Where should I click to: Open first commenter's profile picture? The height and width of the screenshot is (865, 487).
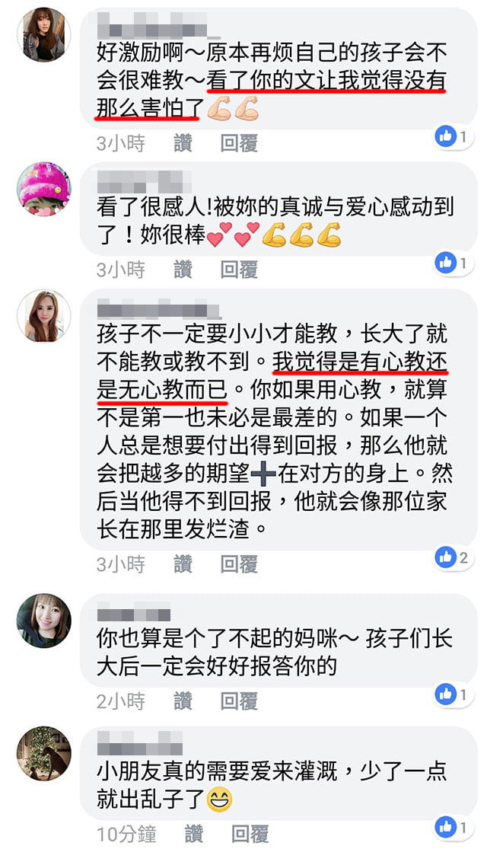click(43, 35)
